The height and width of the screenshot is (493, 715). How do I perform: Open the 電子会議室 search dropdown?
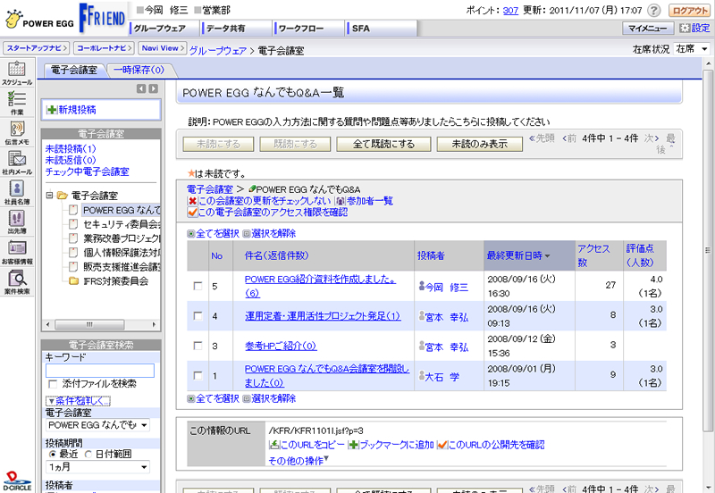(x=98, y=425)
